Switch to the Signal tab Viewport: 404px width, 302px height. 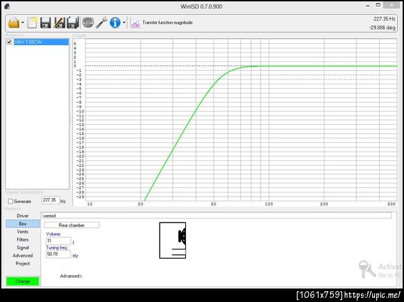[x=23, y=247]
